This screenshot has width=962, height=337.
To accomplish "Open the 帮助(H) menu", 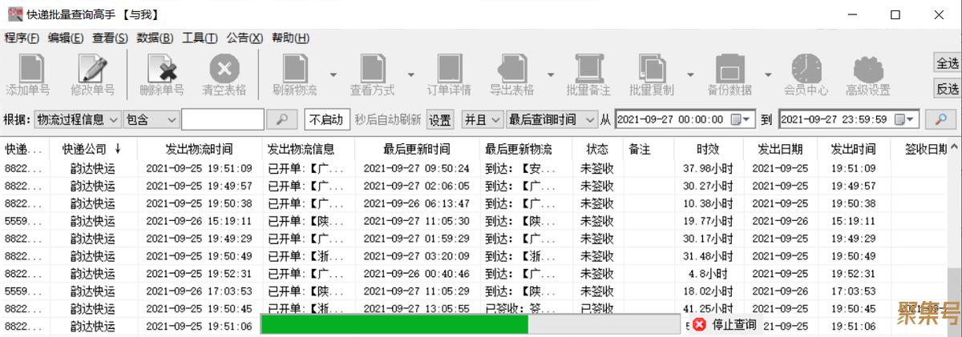I will 290,38.
